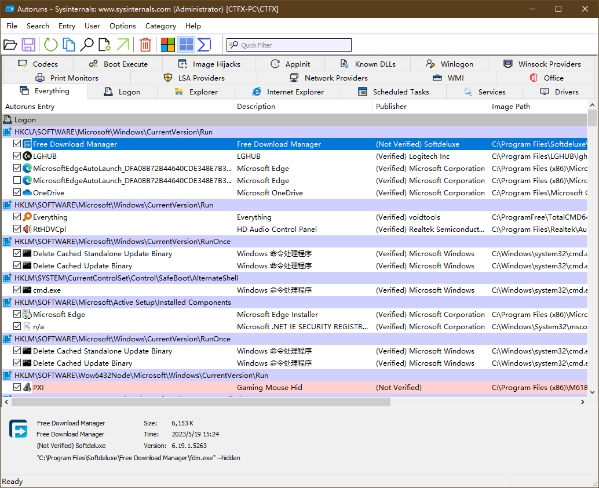Open the Entry menu
Image resolution: width=599 pixels, height=488 pixels.
[67, 26]
